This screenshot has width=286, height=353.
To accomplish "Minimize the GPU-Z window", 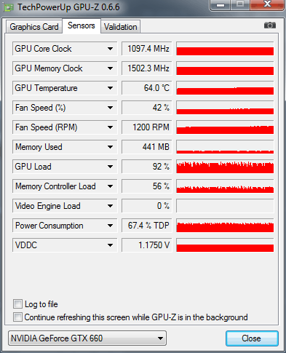I will pos(221,5).
